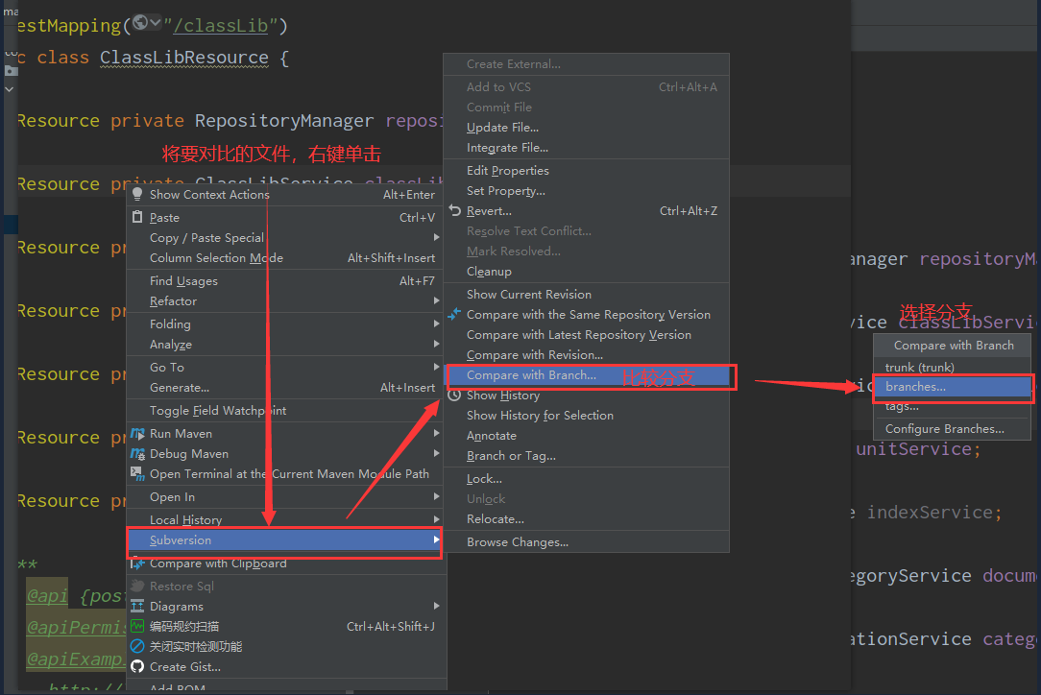Click the ClassLibResource class name in the editor
This screenshot has width=1041, height=695.
coord(183,58)
